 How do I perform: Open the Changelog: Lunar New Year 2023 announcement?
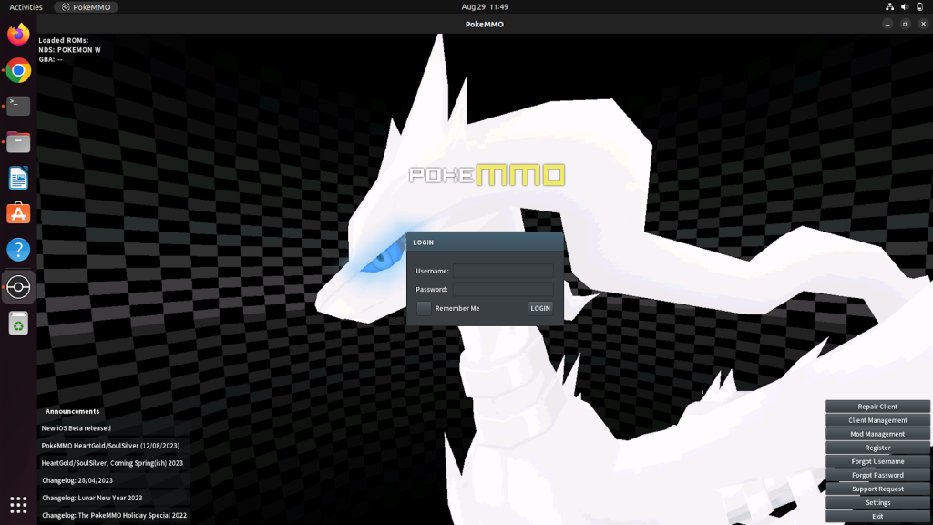click(94, 498)
